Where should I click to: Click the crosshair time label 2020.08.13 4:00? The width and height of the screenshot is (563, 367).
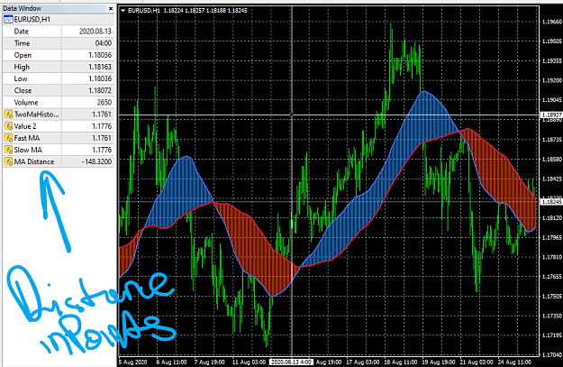coord(292,362)
